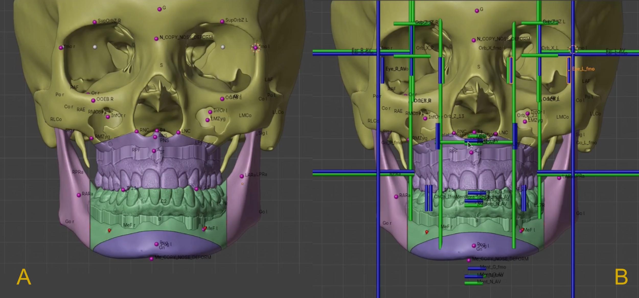This screenshot has height=298, width=639.
Task: Select the RNC landmark point in panel A
Action: [x=136, y=131]
